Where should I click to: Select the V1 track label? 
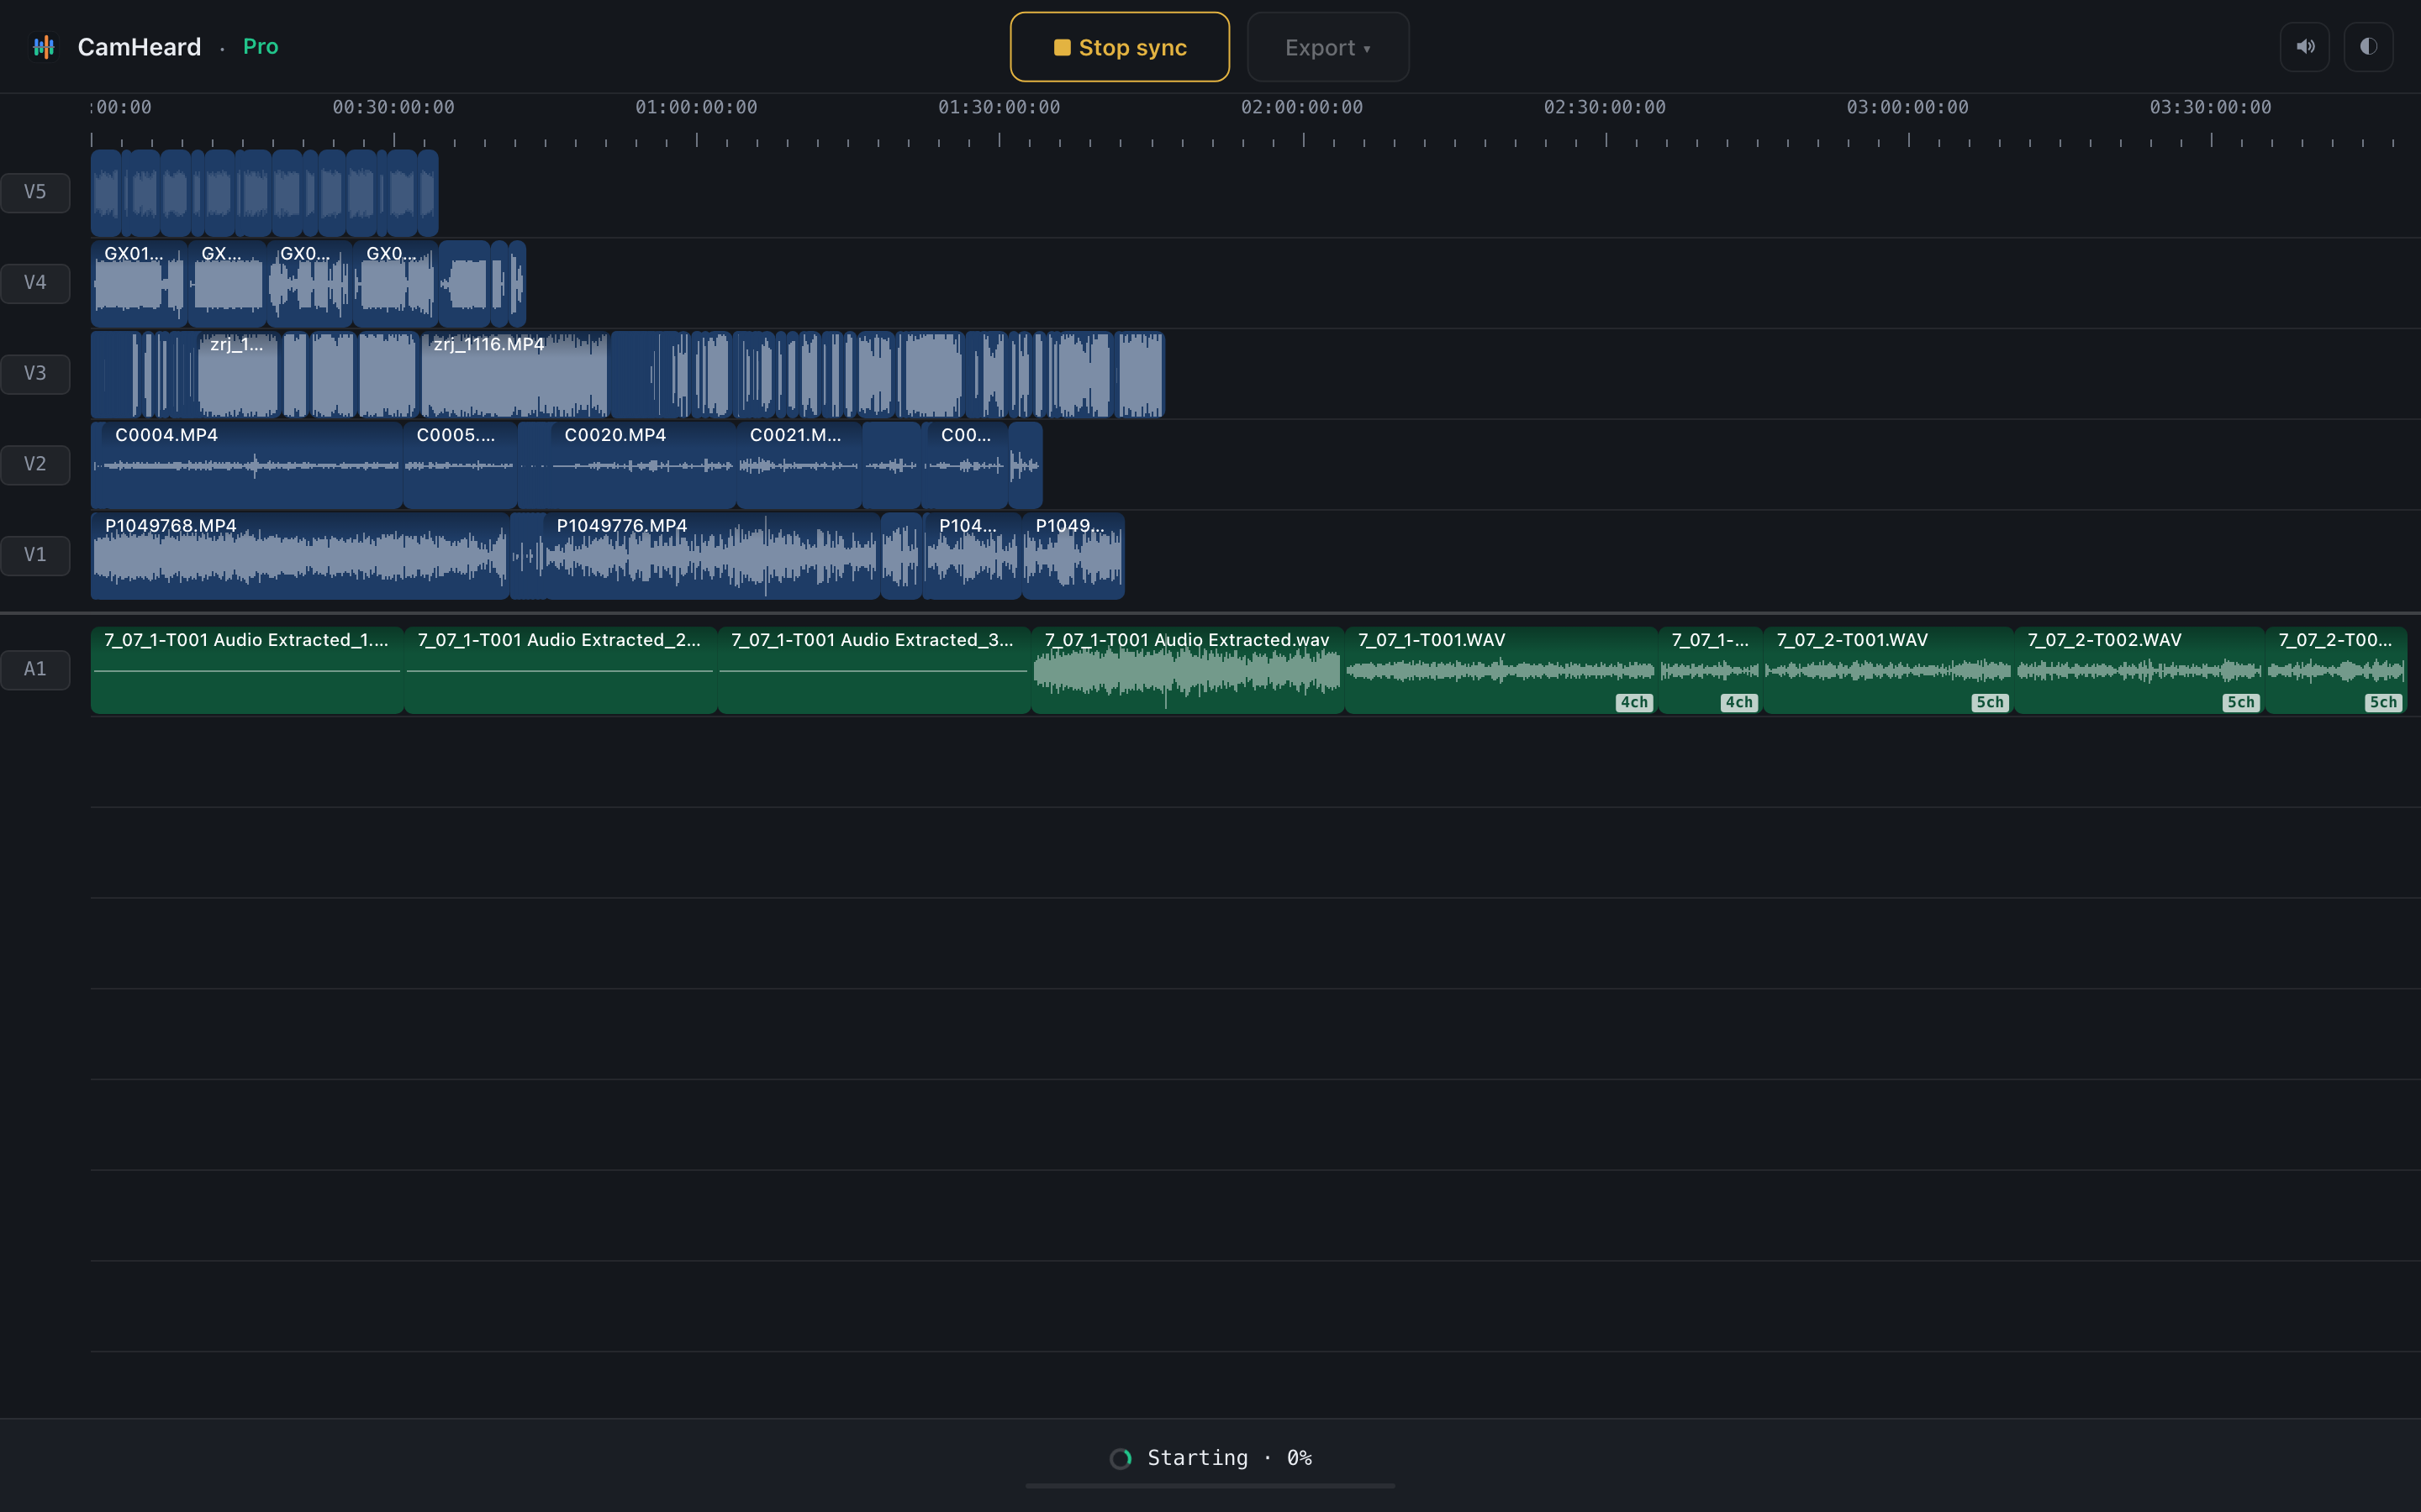35,555
